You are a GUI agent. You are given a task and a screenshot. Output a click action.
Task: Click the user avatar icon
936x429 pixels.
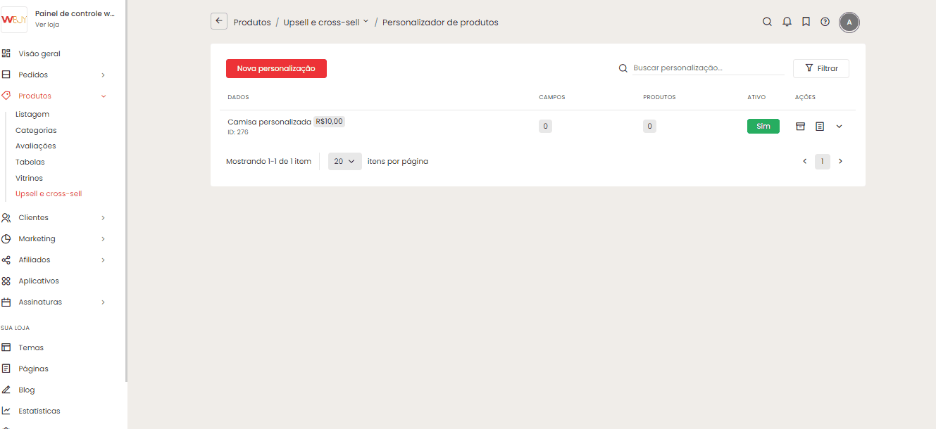[849, 22]
